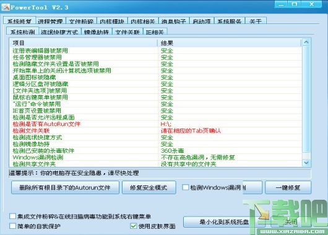The image size is (328, 235).
Task: Enable 简单的自我保护 checkbox
Action: click(x=13, y=226)
